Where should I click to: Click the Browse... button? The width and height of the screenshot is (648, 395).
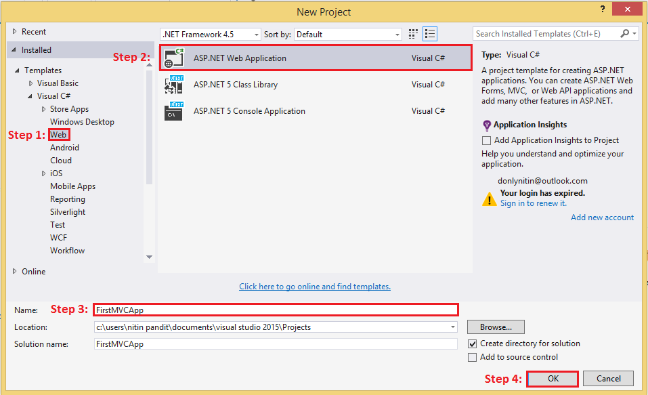coord(496,327)
